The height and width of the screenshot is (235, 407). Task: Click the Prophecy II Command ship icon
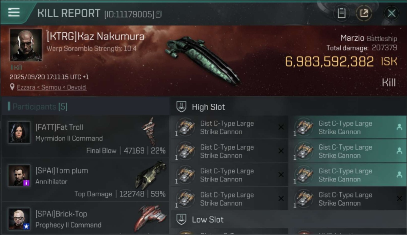click(150, 218)
